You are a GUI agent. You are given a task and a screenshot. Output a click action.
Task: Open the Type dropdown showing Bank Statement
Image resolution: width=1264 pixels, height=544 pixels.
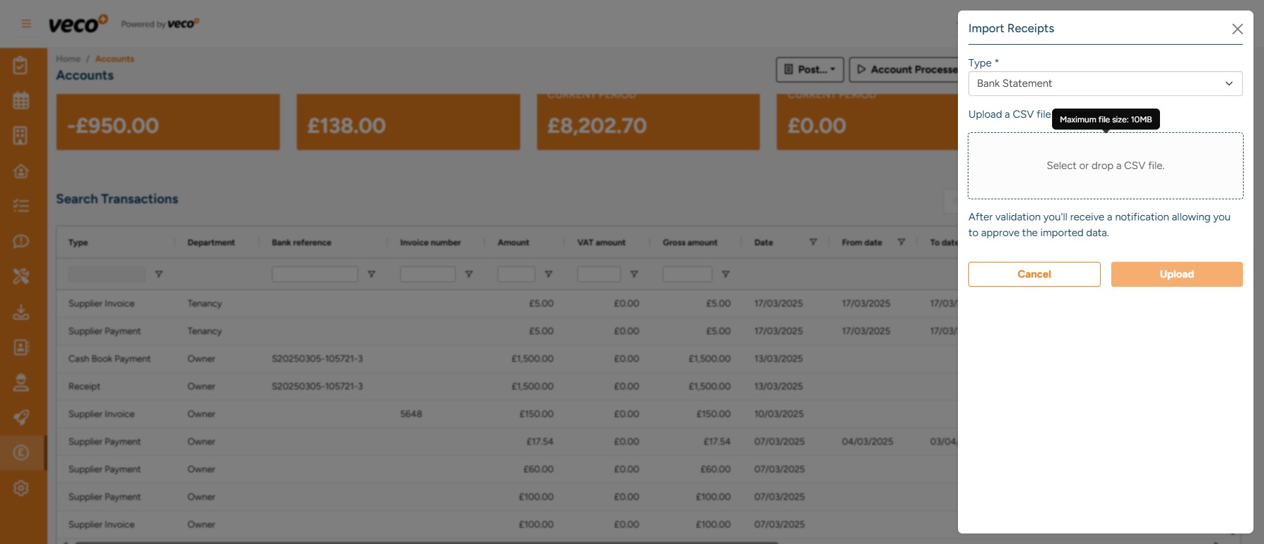coord(1105,84)
